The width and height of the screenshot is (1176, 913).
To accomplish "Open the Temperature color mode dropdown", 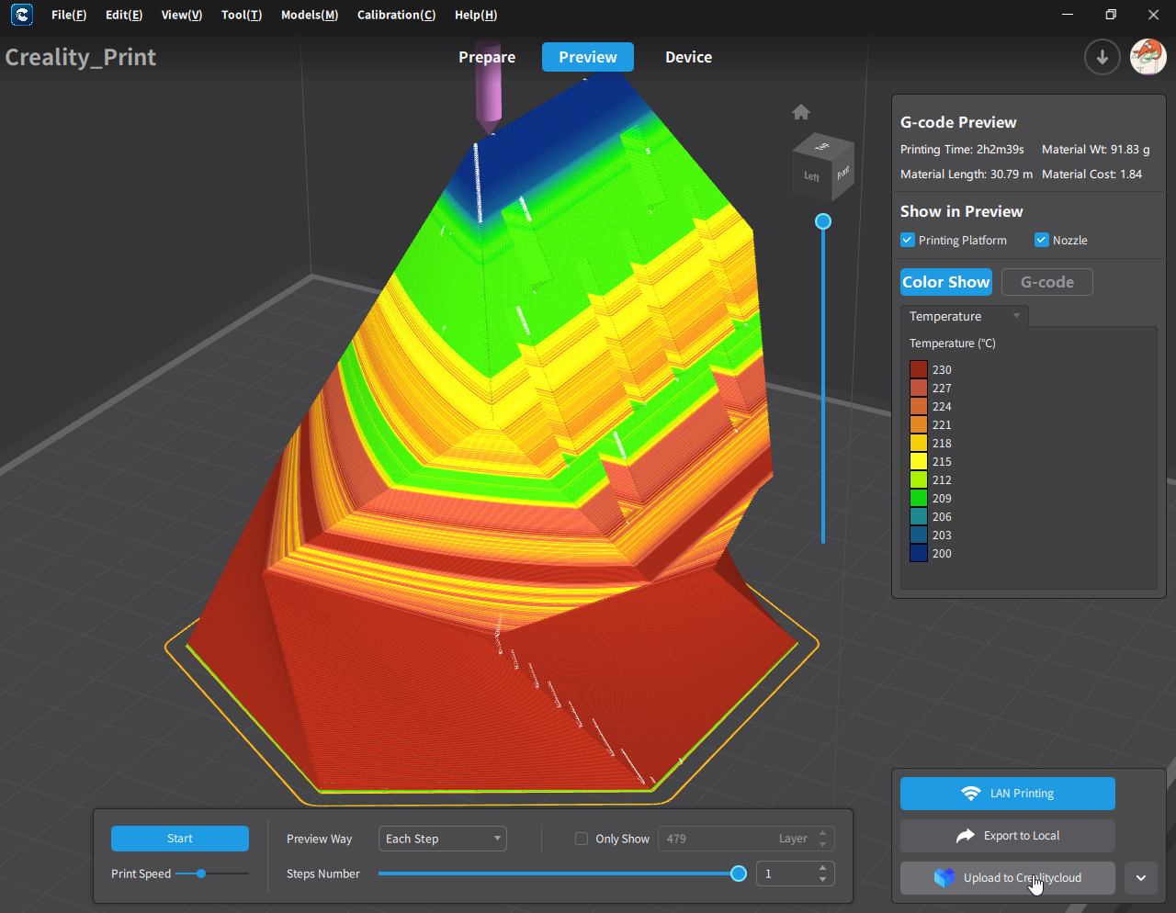I will (x=965, y=316).
